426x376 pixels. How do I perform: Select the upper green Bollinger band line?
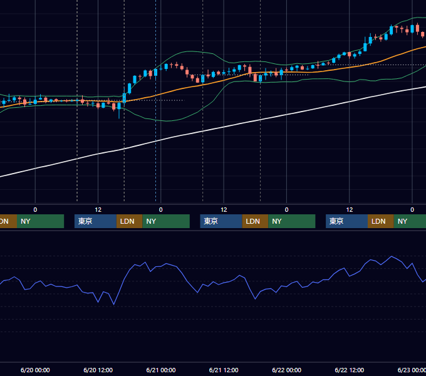pyautogui.click(x=190, y=51)
